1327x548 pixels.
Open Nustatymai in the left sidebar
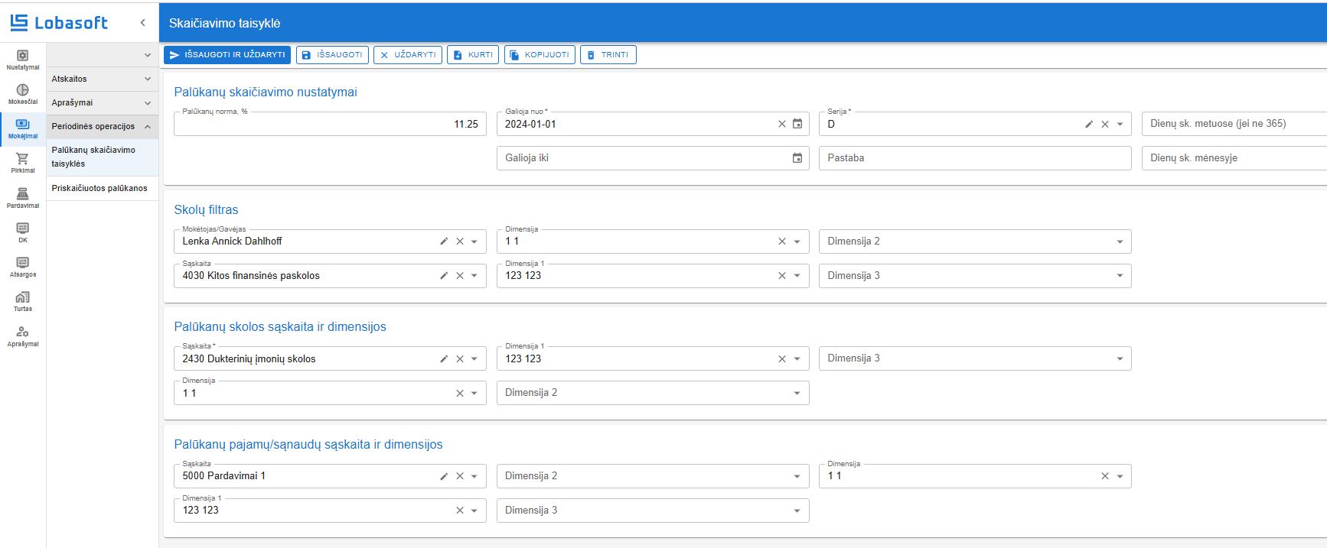click(x=22, y=60)
